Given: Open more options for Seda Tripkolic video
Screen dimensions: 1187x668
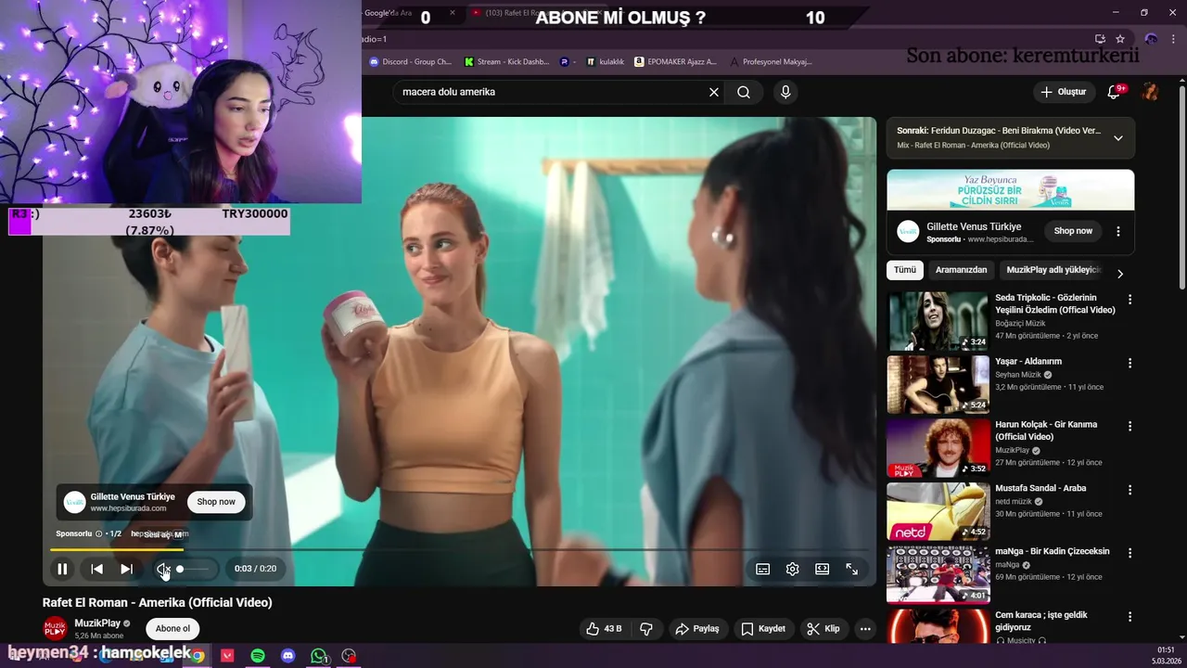Looking at the screenshot, I should coord(1130,300).
